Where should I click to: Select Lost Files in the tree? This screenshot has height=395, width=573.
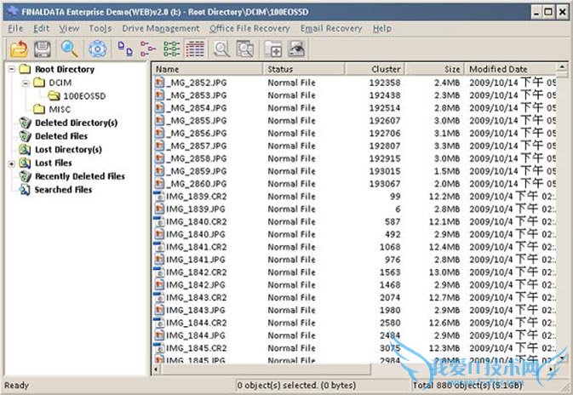[x=54, y=163]
